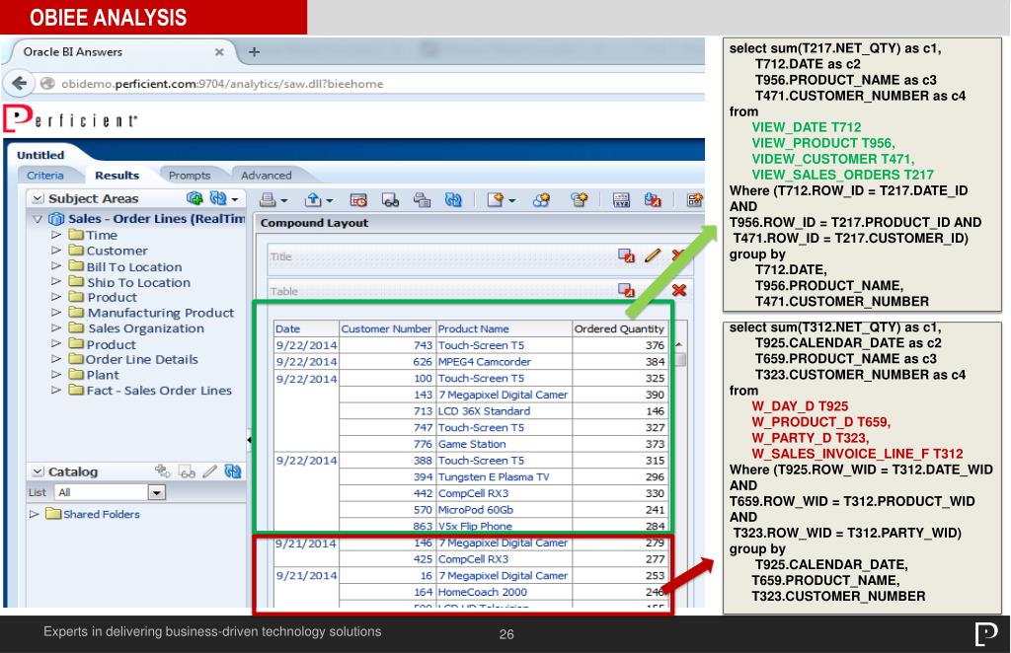Click the Ordered Quantity column header

point(618,329)
